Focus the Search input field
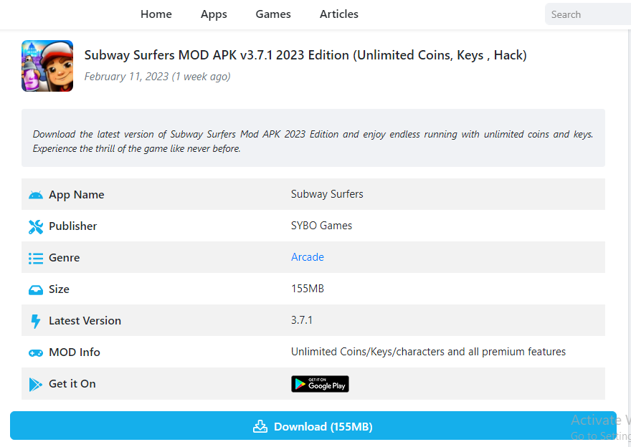Screen dimensions: 631x447 pyautogui.click(x=588, y=14)
